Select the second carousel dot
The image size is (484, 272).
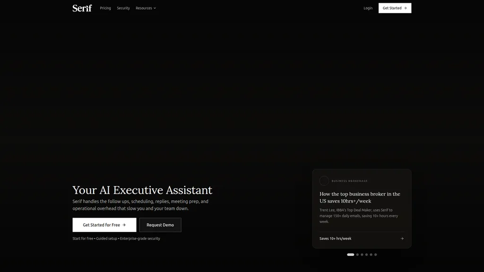click(x=357, y=255)
